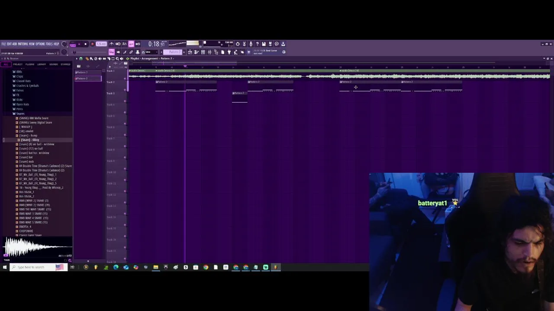Toggle wait-for-input before recording
The width and height of the screenshot is (554, 311).
click(x=118, y=44)
